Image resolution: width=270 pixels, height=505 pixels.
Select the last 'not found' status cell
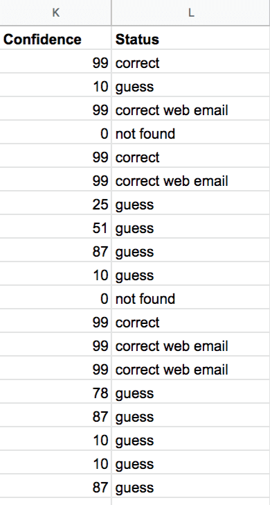coord(191,297)
